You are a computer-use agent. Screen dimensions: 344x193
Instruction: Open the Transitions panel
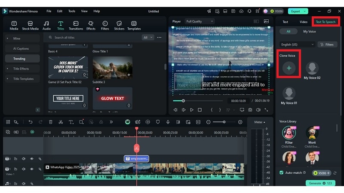pos(76,26)
